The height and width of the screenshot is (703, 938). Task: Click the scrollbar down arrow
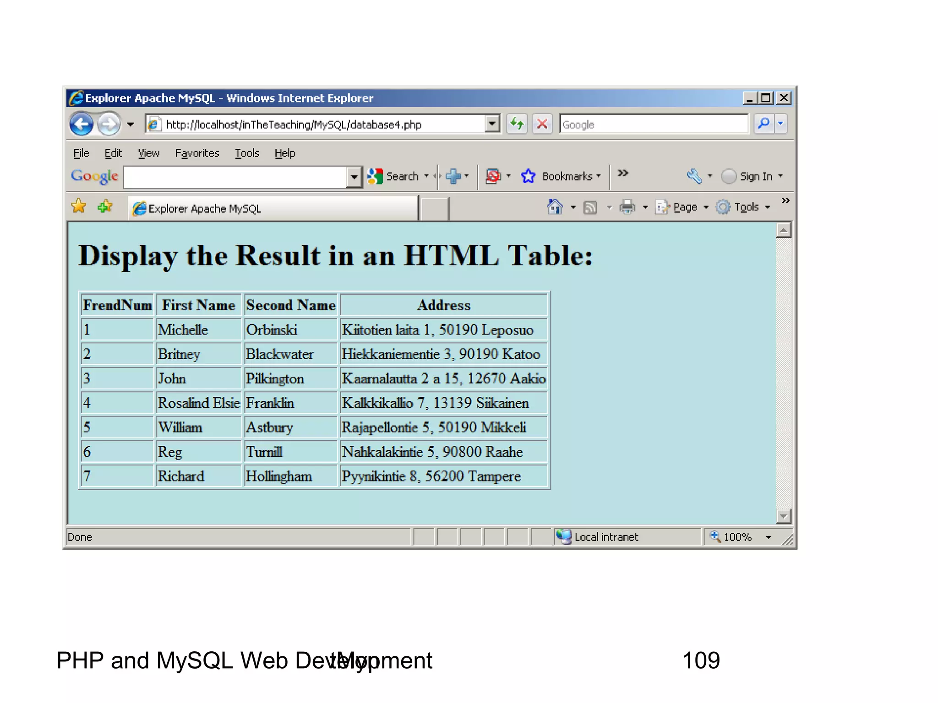pos(784,516)
